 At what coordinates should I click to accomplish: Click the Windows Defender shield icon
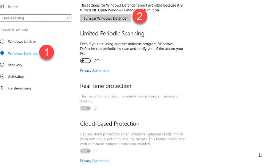(x=2, y=53)
